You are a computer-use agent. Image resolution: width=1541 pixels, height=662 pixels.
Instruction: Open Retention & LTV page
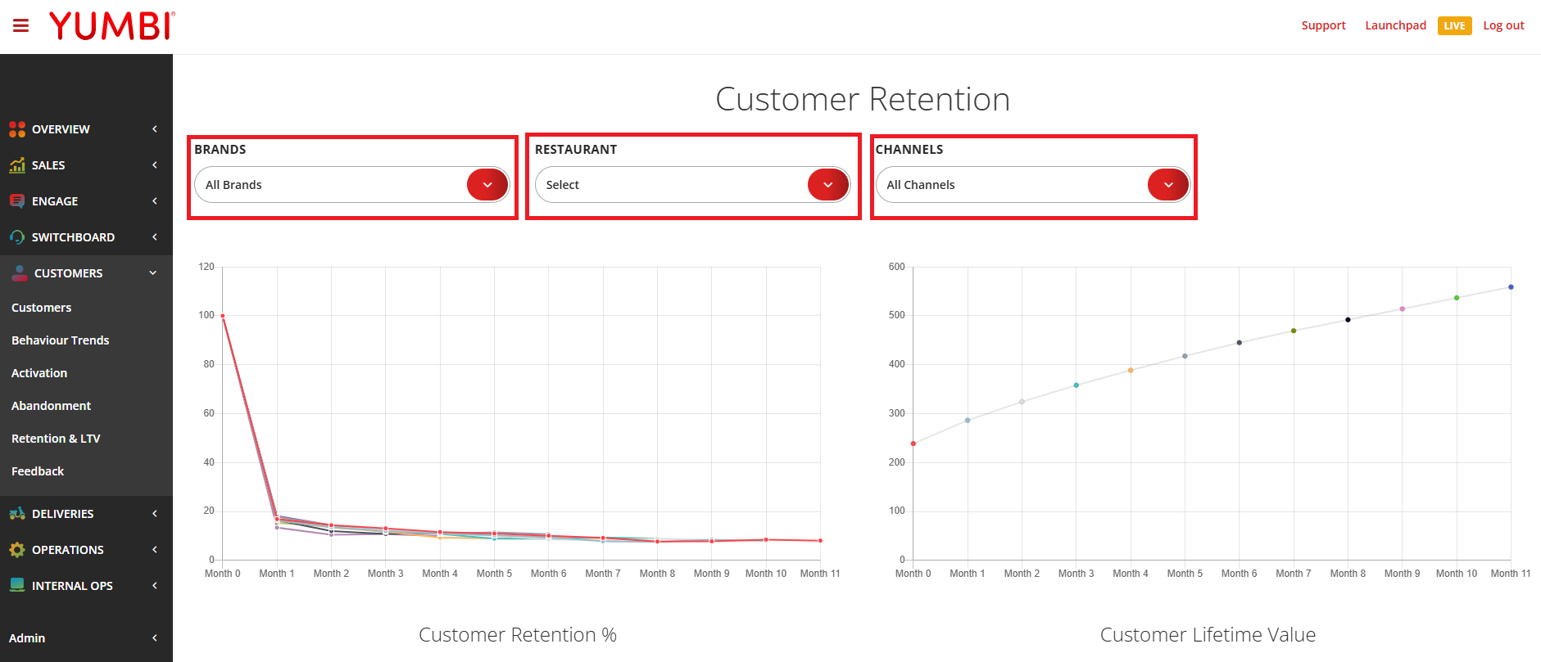[56, 439]
